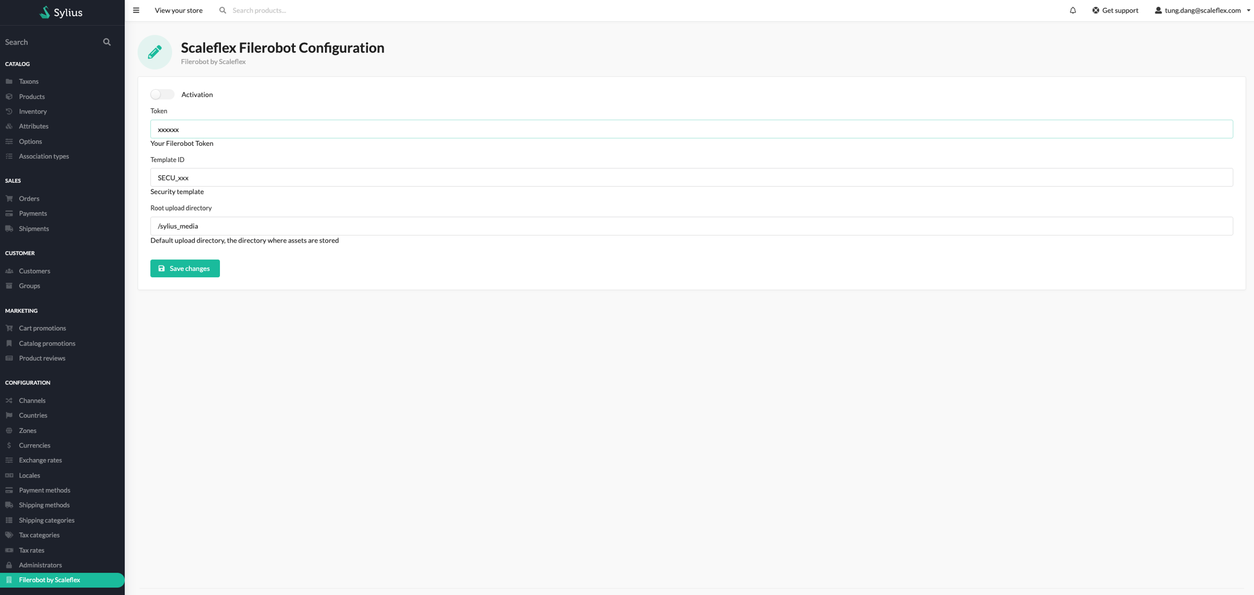
Task: Click the top bar product search icon
Action: pyautogui.click(x=223, y=10)
